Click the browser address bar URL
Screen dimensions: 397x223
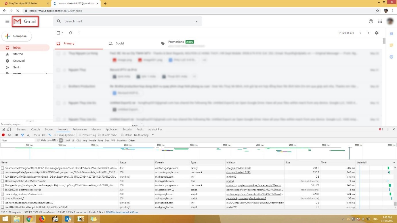(56, 11)
